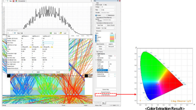Browse DB folder for LightSource 2

(x=41, y=47)
